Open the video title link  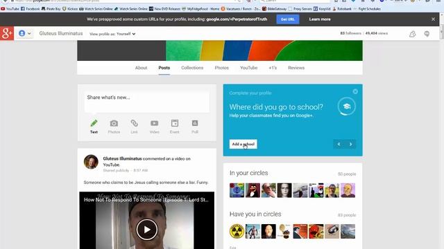(x=146, y=200)
